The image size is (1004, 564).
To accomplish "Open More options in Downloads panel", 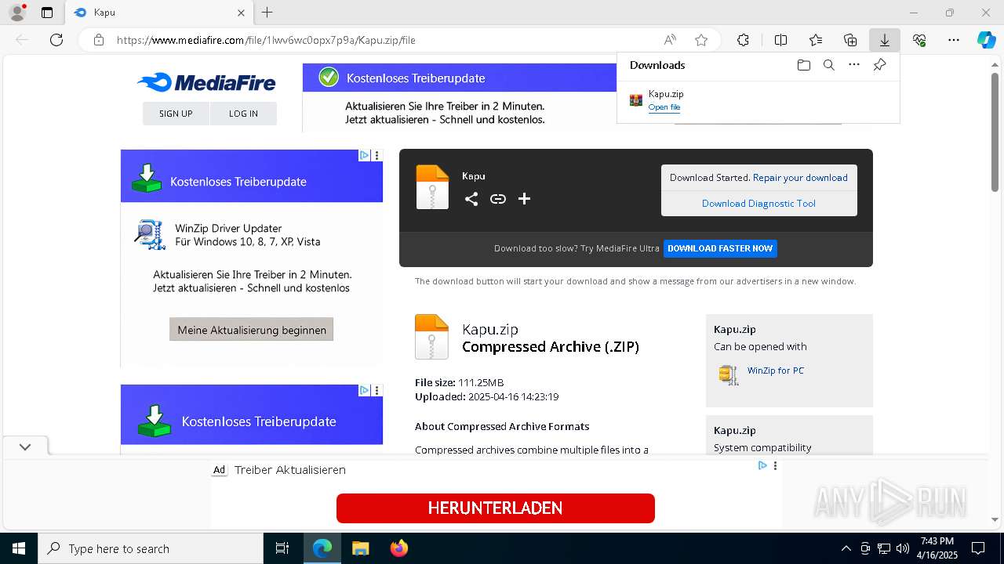I will [x=854, y=65].
